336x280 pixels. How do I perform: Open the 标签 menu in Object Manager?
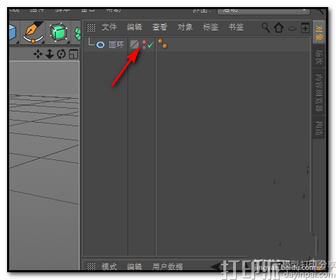click(211, 28)
